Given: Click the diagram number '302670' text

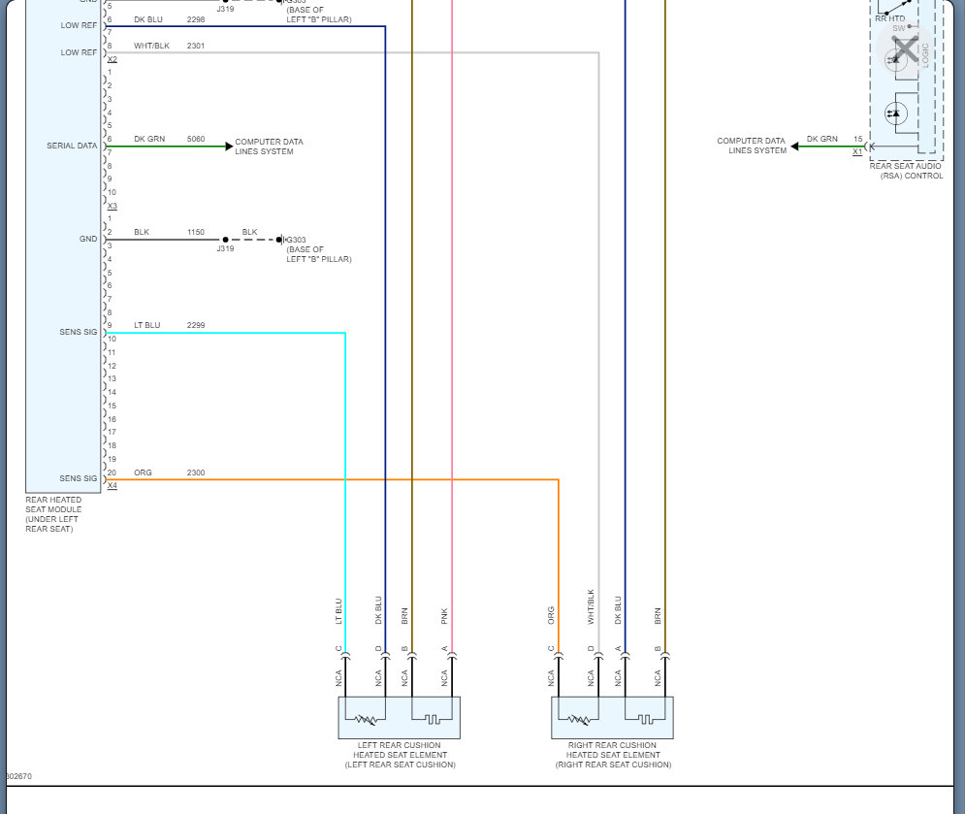Looking at the screenshot, I should click(18, 776).
